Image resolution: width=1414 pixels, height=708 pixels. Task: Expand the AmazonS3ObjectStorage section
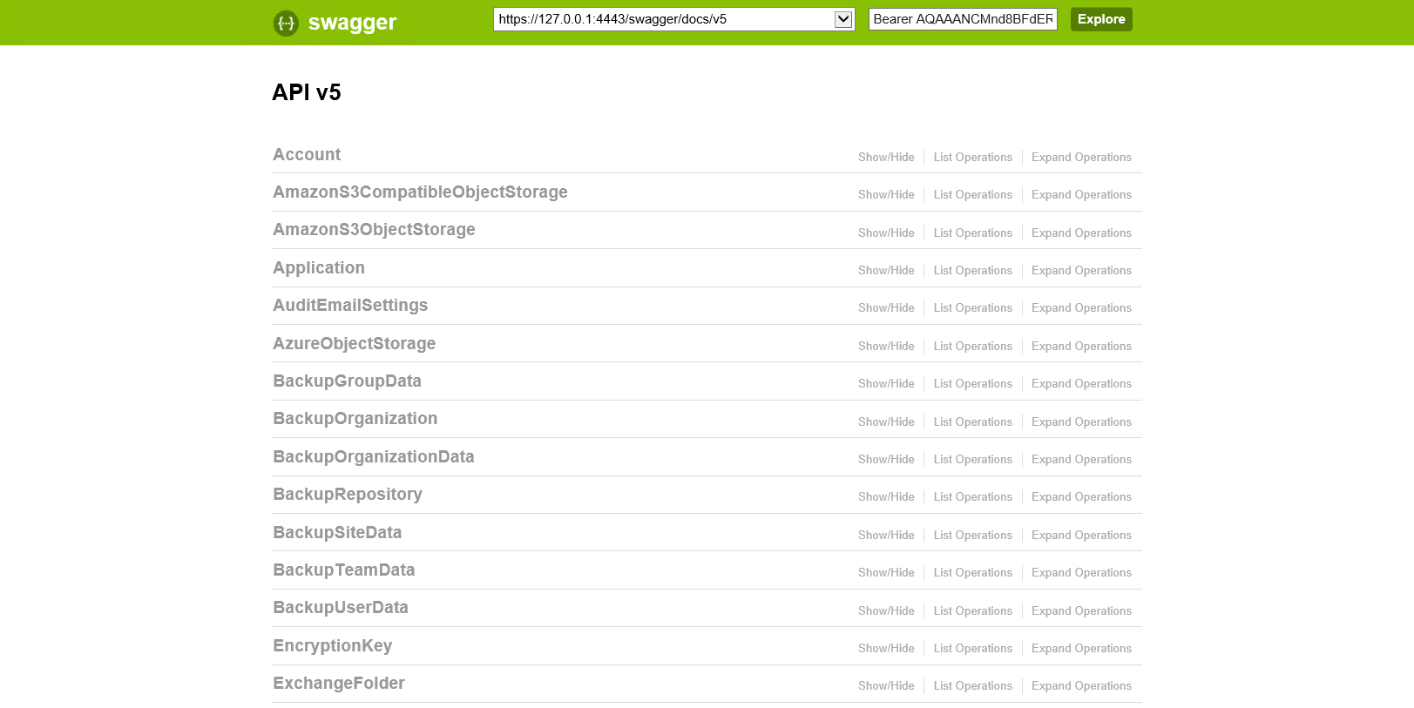tap(374, 230)
